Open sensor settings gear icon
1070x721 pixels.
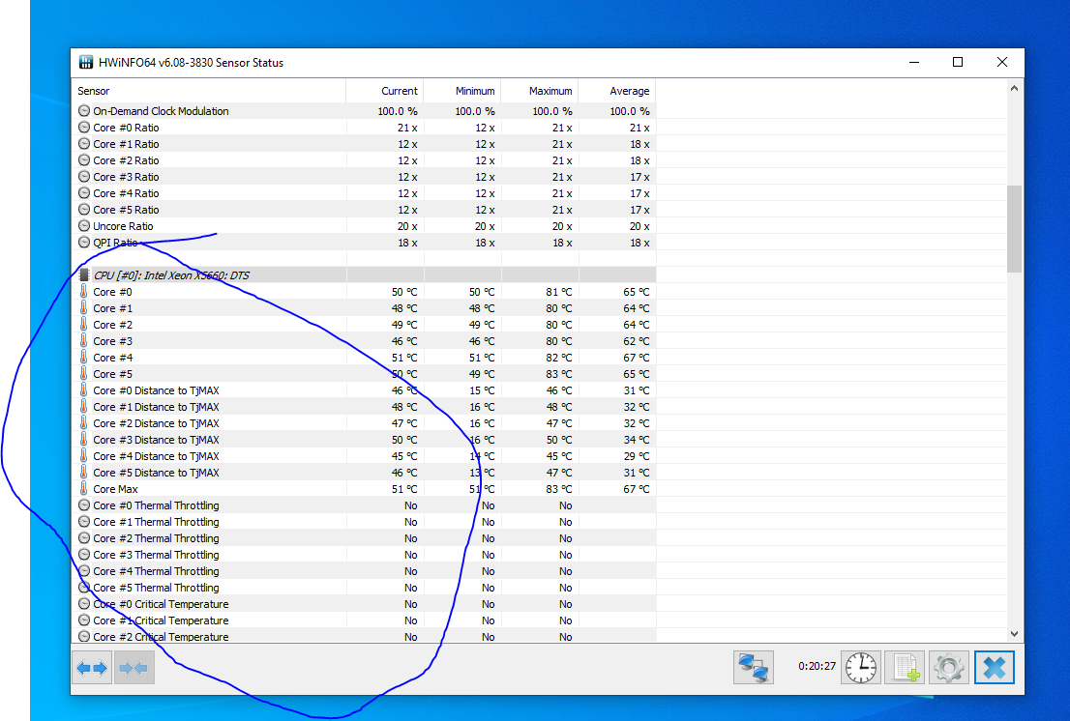pos(948,667)
